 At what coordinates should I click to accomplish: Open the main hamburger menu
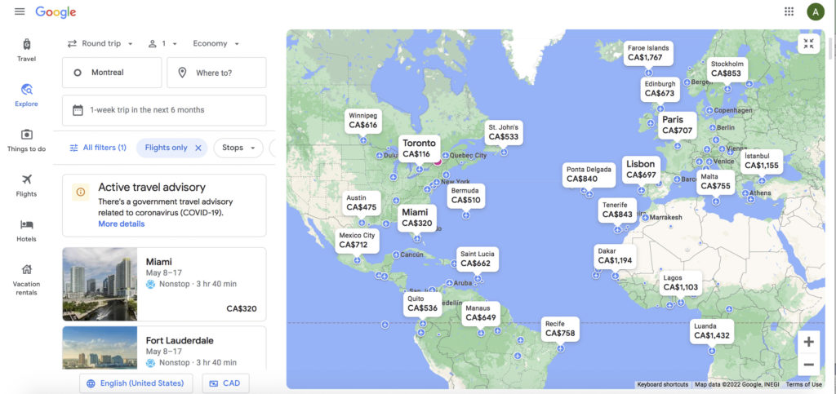[x=20, y=11]
